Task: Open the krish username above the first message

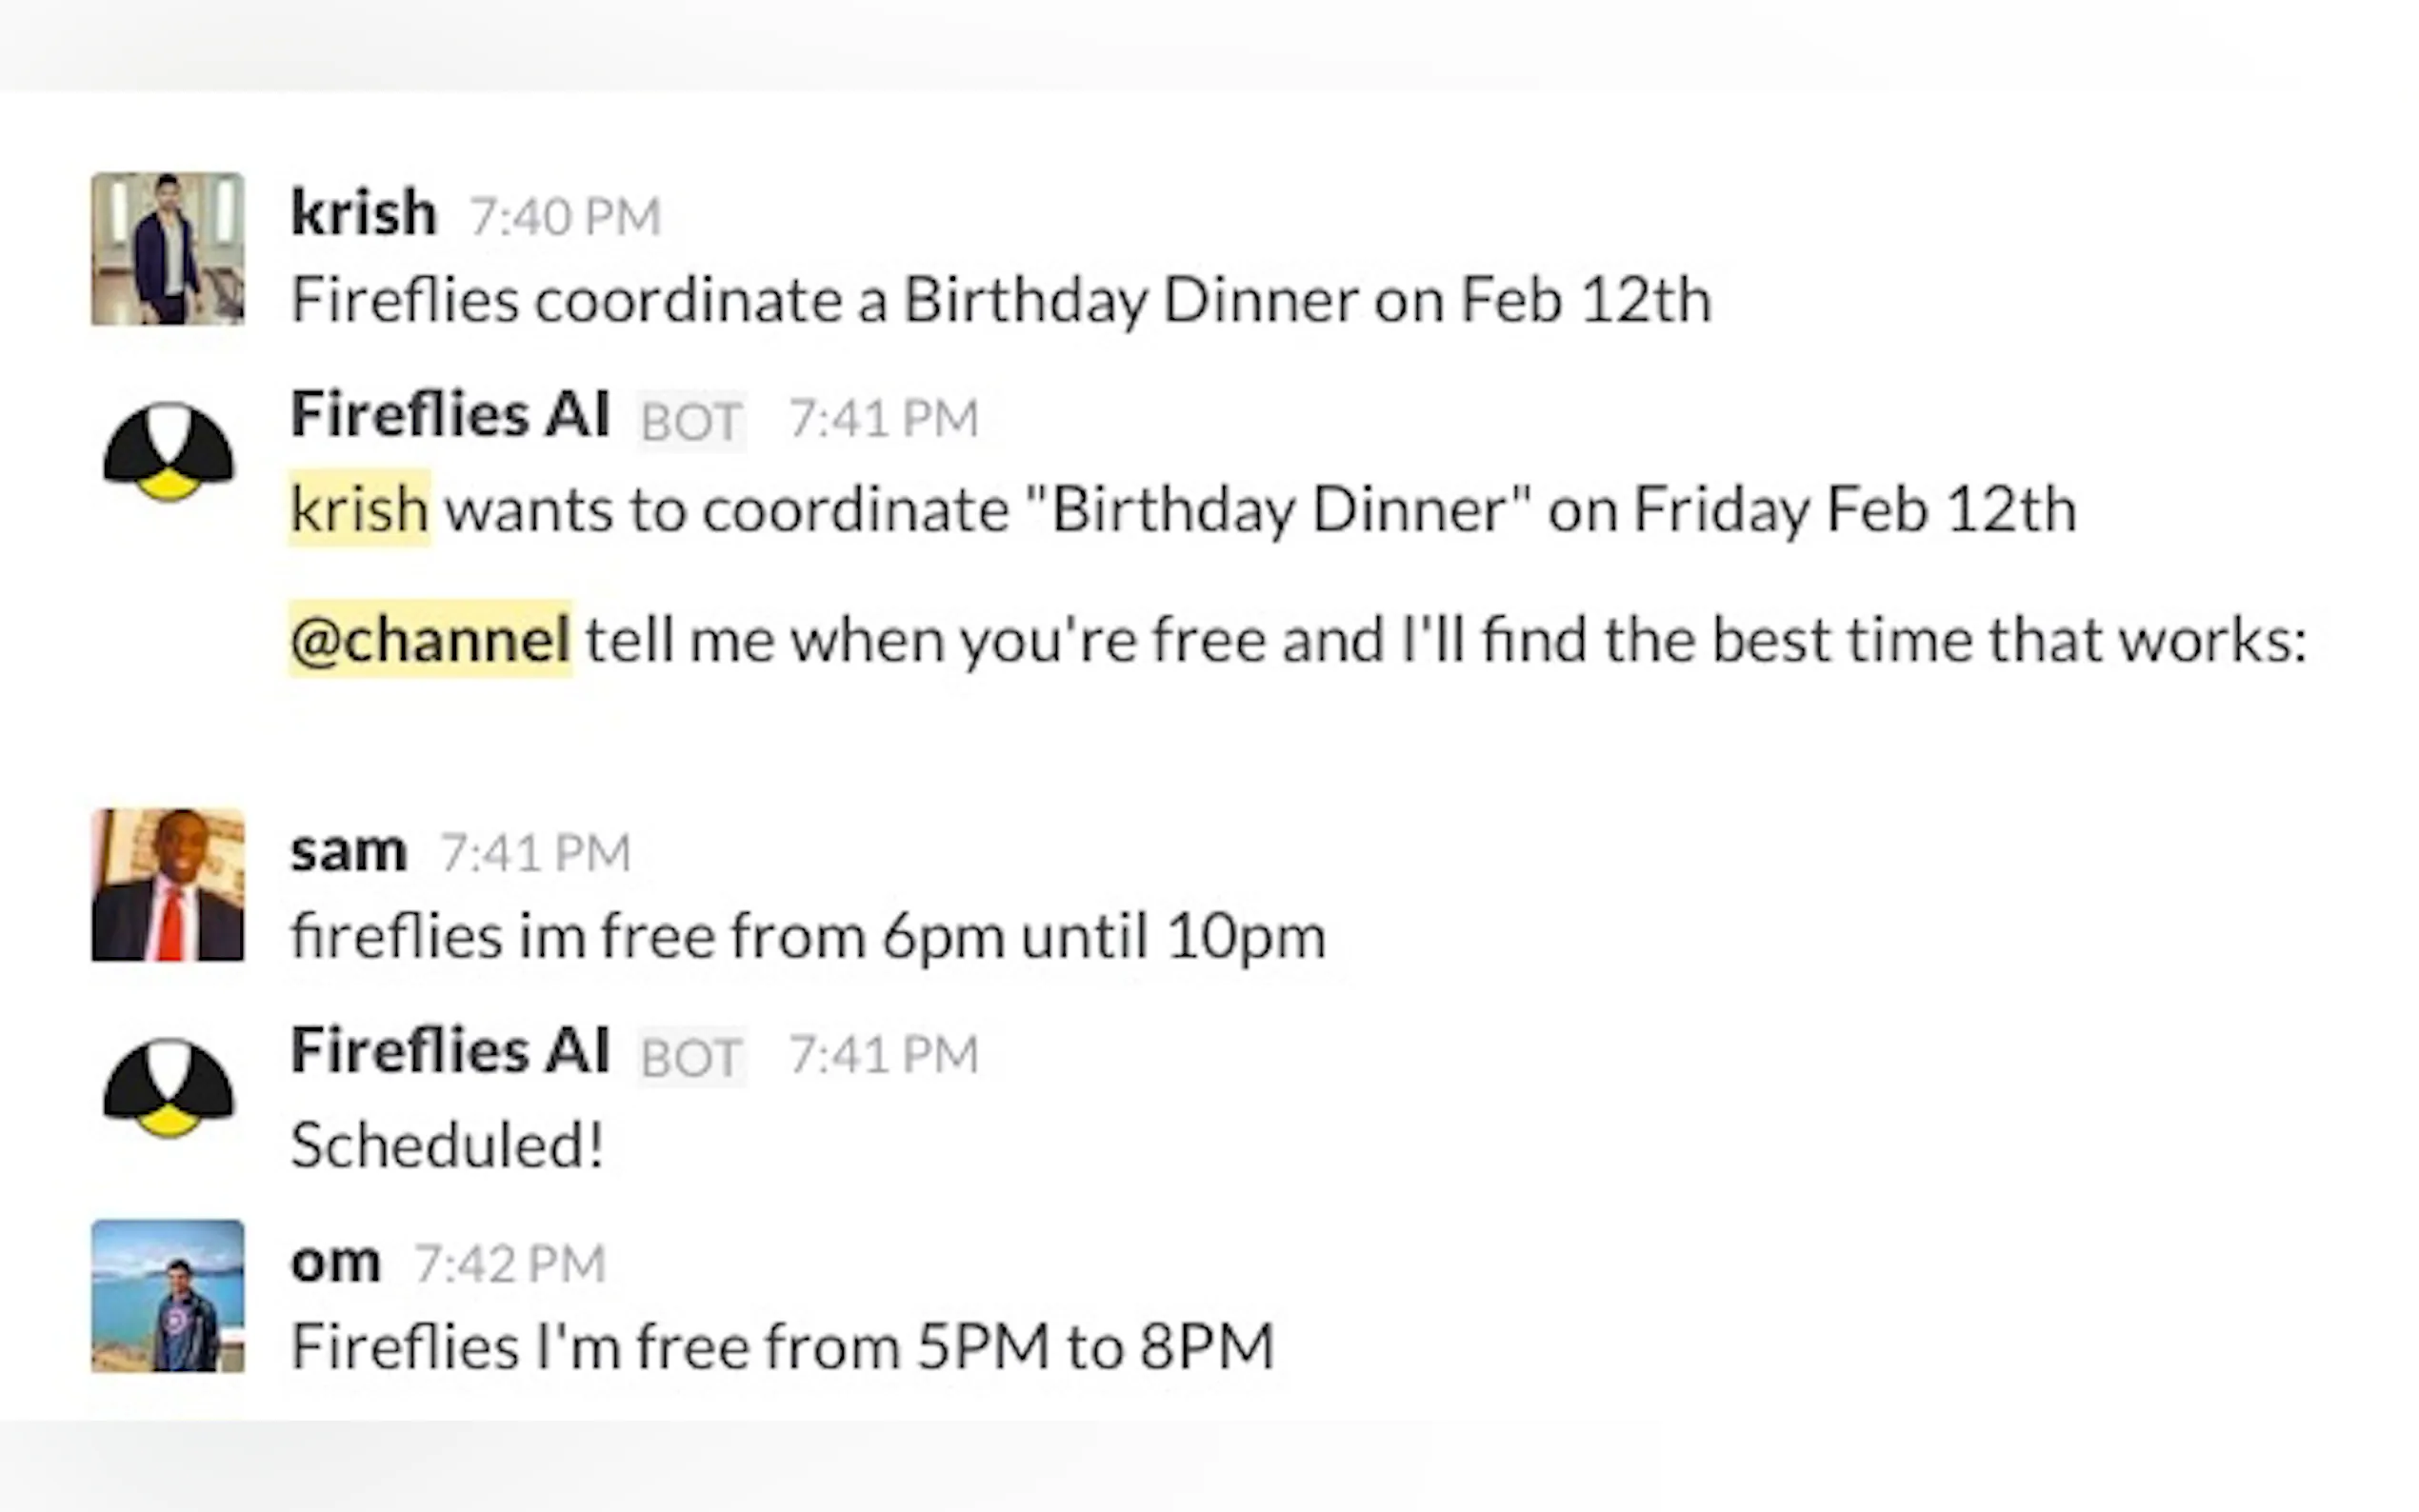Action: [x=363, y=213]
